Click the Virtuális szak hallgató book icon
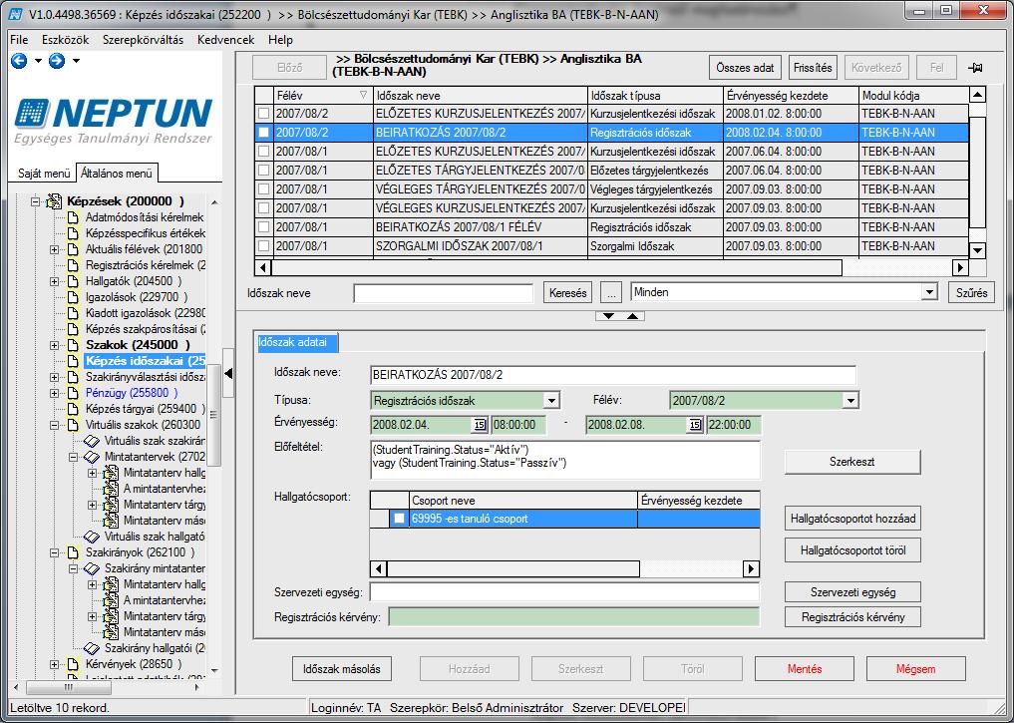This screenshot has height=723, width=1014. click(92, 537)
